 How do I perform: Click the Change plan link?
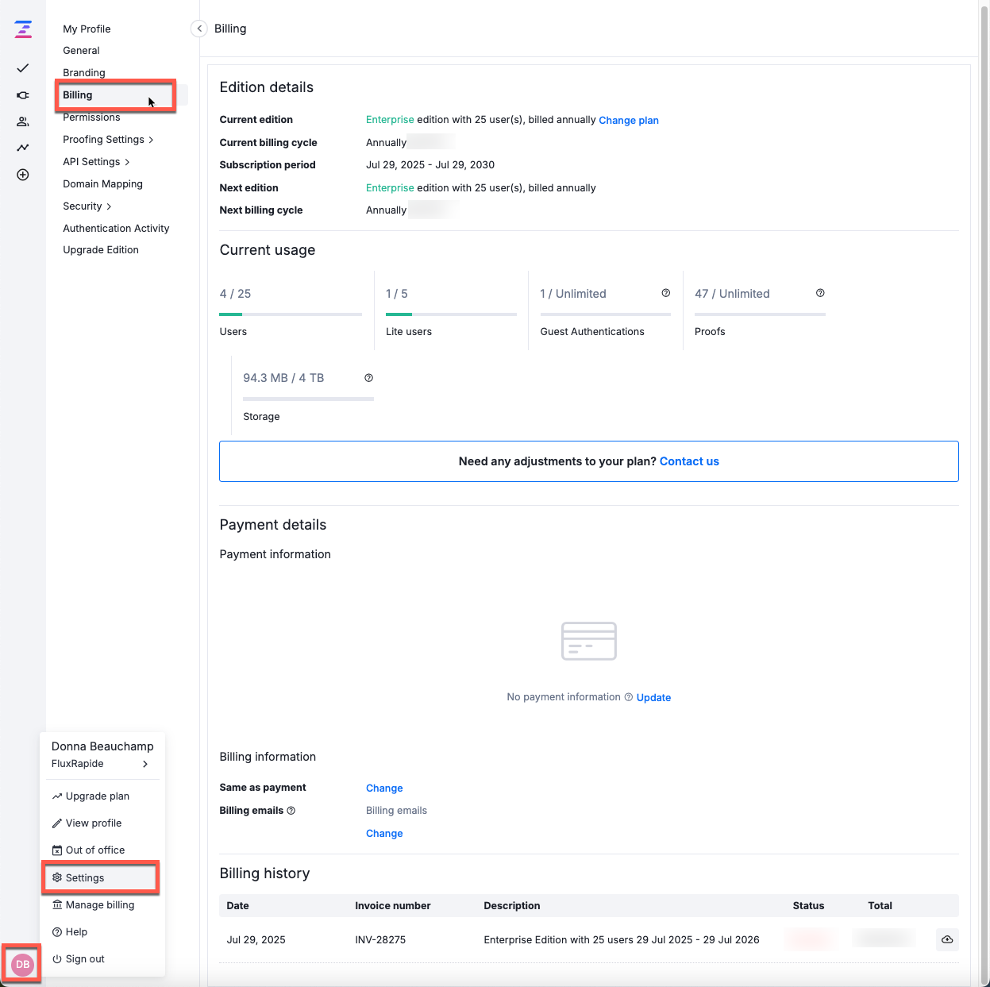point(628,121)
